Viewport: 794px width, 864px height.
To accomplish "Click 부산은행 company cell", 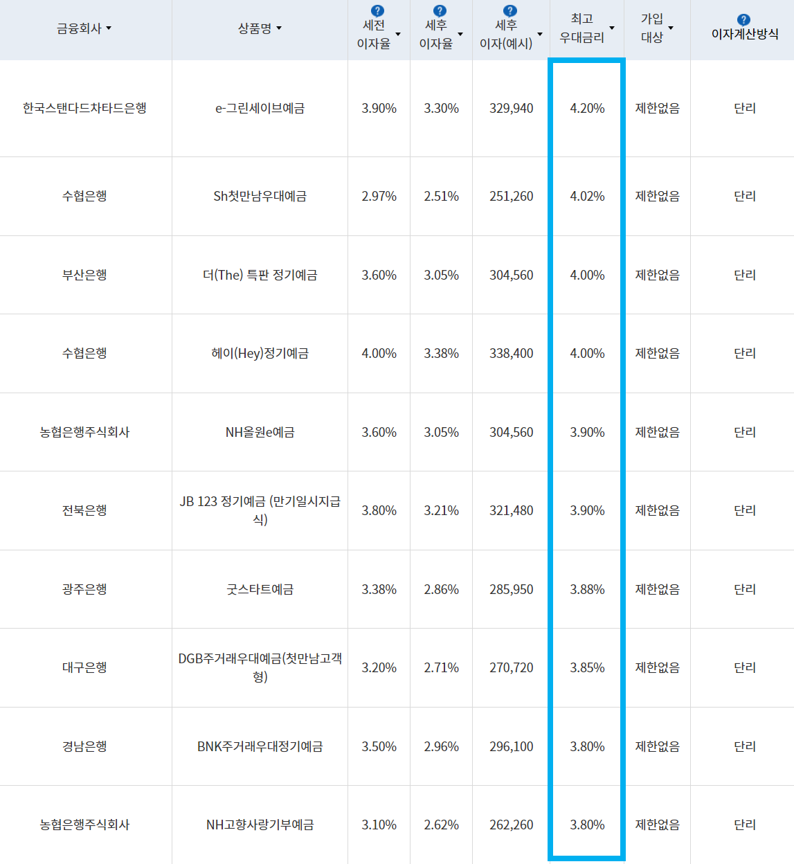I will [84, 275].
